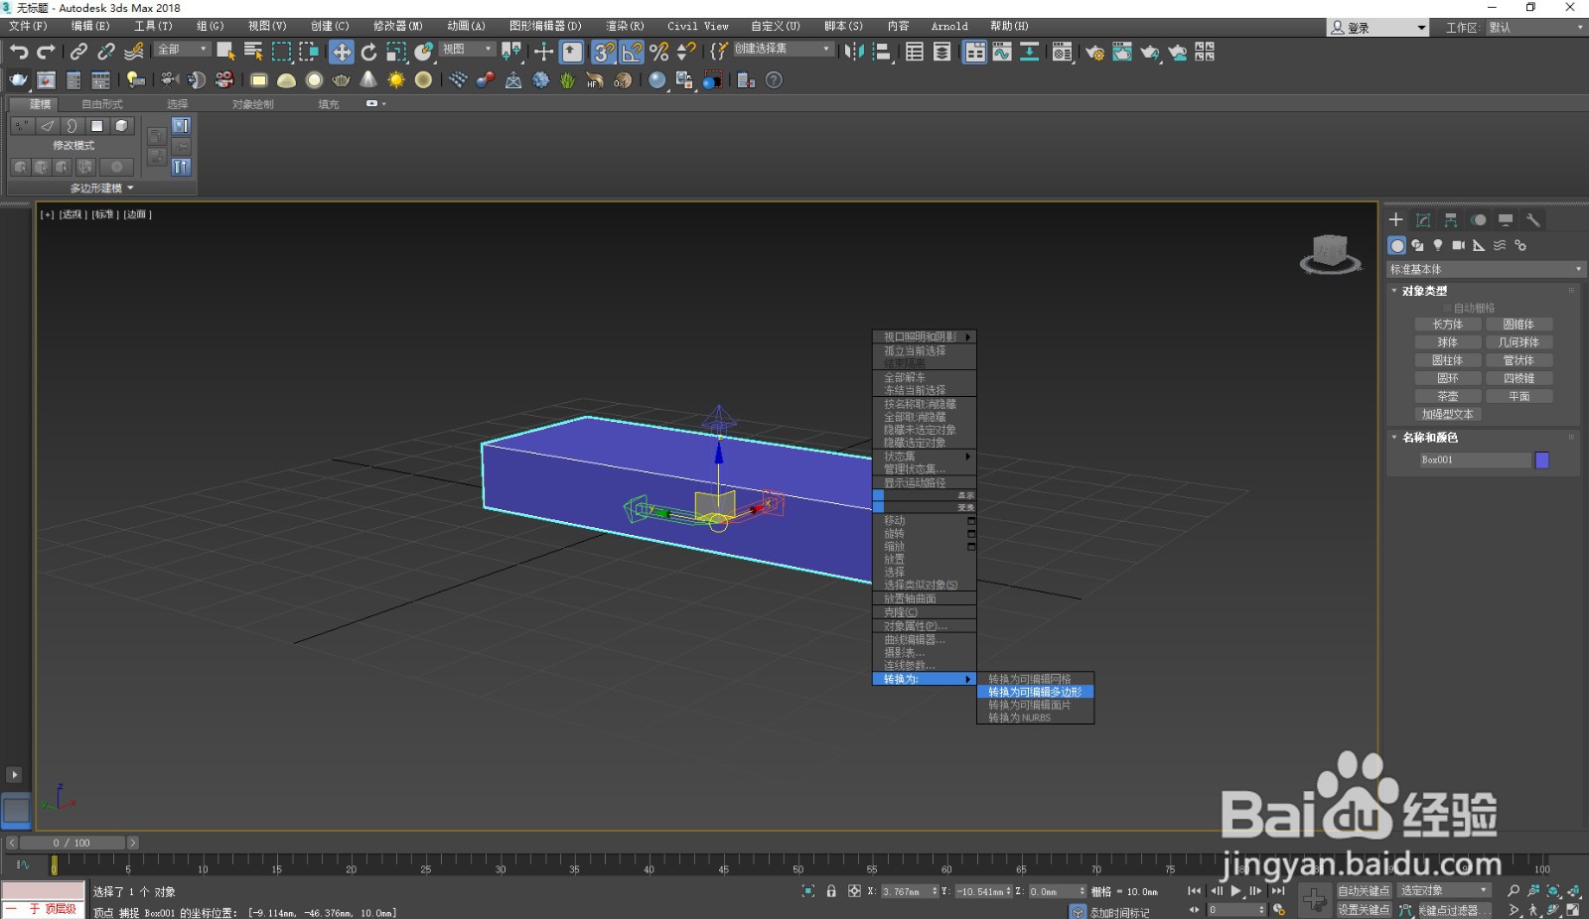1589x919 pixels.
Task: Open the 渲染(R) menu
Action: [x=625, y=26]
